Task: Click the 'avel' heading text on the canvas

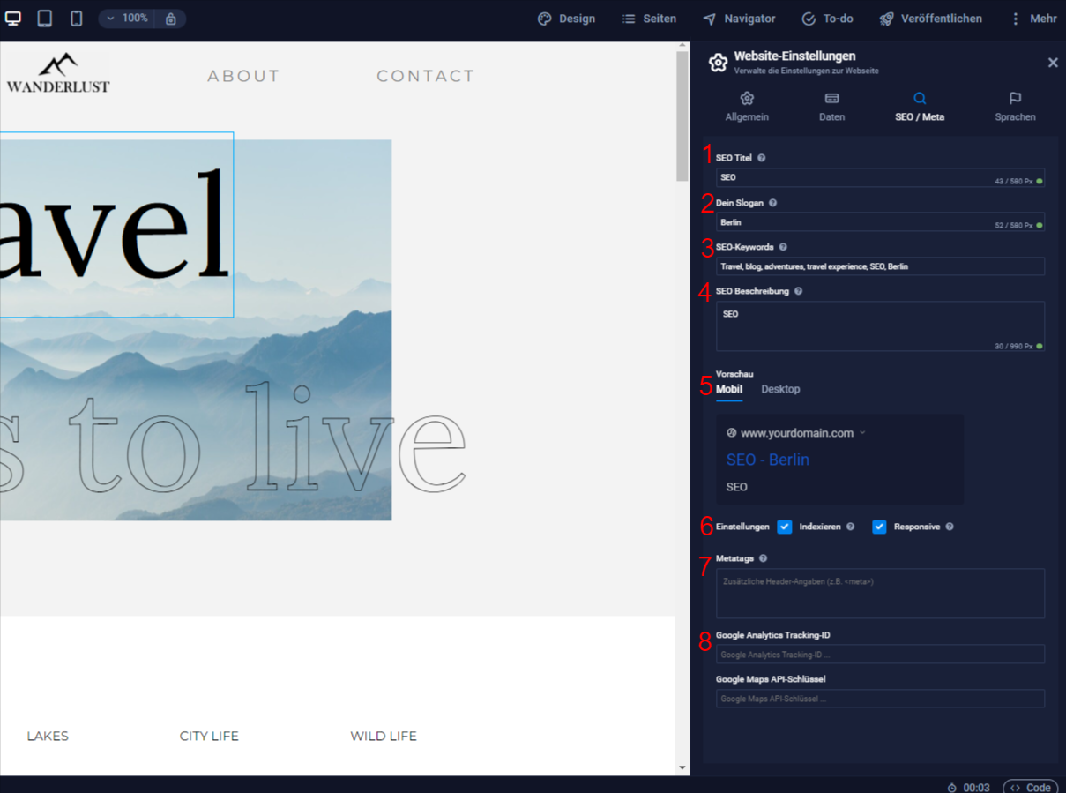Action: coord(115,225)
